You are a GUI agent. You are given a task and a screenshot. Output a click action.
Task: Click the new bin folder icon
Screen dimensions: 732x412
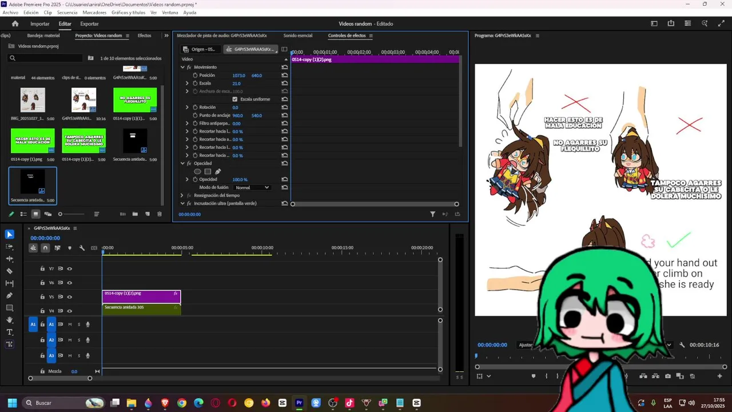click(x=135, y=214)
